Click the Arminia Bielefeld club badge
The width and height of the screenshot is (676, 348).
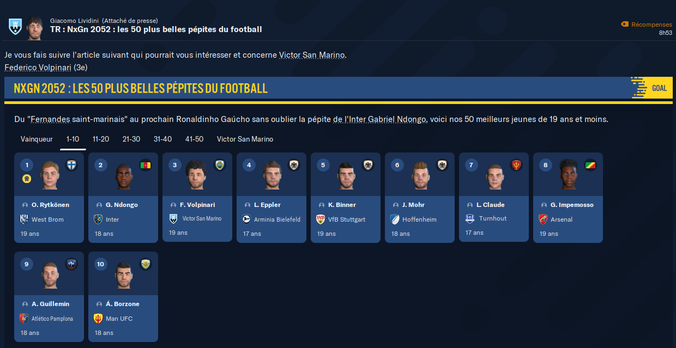246,219
